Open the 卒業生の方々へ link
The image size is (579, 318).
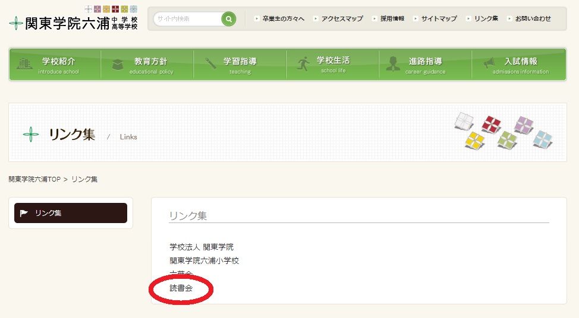pos(283,18)
